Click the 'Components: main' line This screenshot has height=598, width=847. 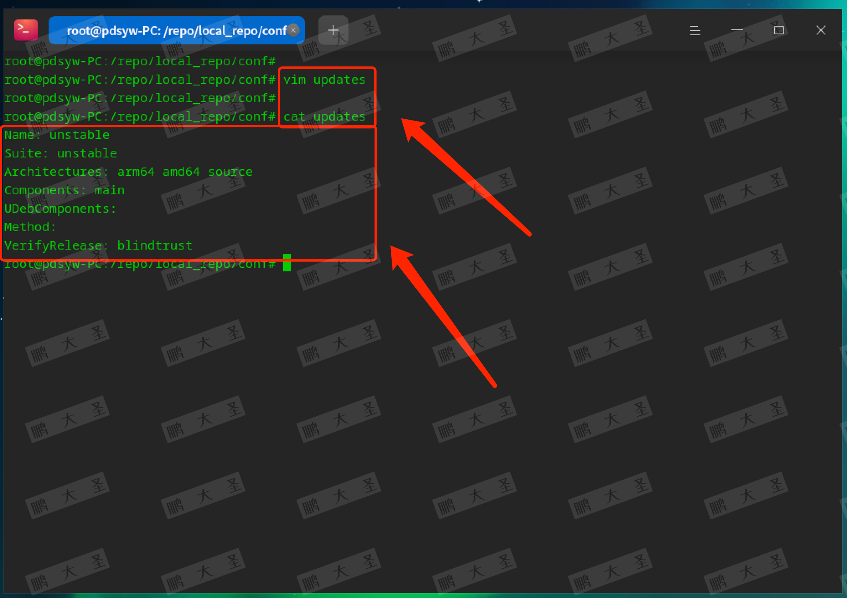[x=65, y=190]
